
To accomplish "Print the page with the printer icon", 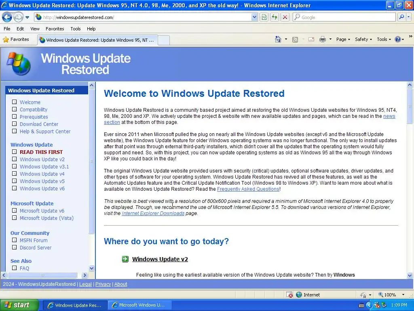I will click(322, 39).
